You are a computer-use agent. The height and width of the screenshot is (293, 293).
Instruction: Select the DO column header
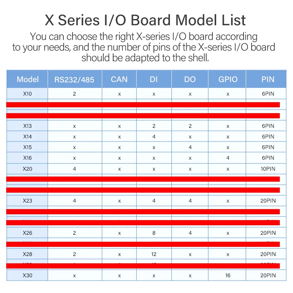pyautogui.click(x=190, y=79)
